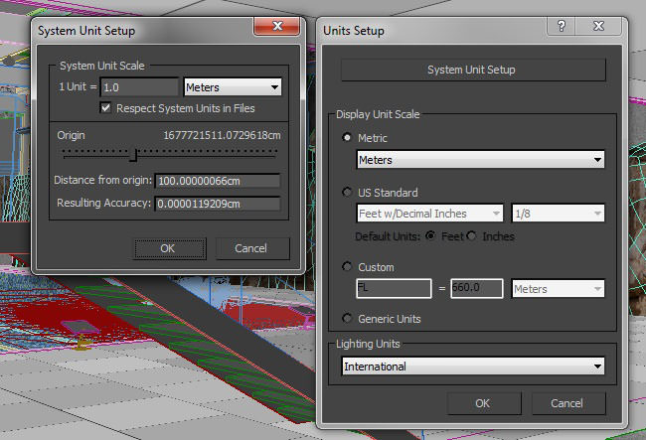Open the Feet w/Decimal Inches dropdown

429,214
